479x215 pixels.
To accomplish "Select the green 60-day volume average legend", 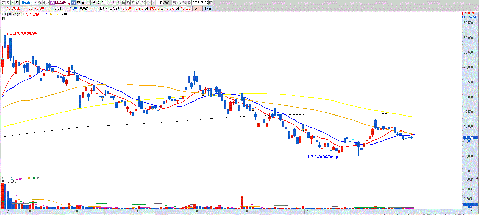I will 33,178.
